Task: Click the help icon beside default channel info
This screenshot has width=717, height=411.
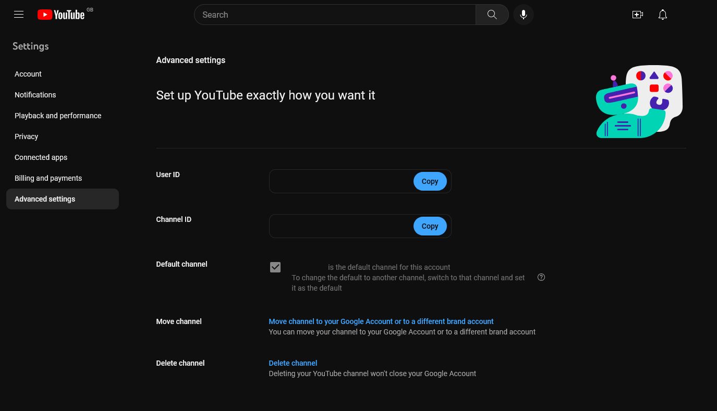Action: point(541,277)
